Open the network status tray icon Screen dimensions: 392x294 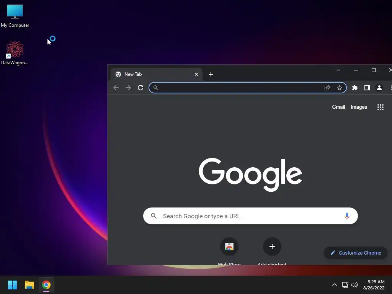point(345,285)
